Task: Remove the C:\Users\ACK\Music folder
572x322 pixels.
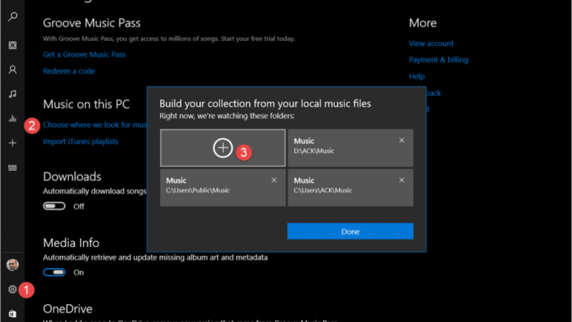Action: (402, 180)
